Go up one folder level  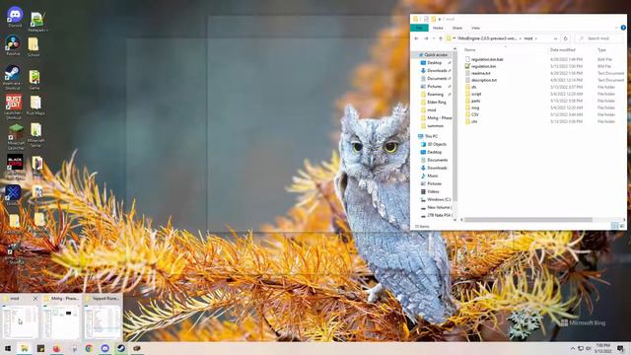pyautogui.click(x=441, y=38)
